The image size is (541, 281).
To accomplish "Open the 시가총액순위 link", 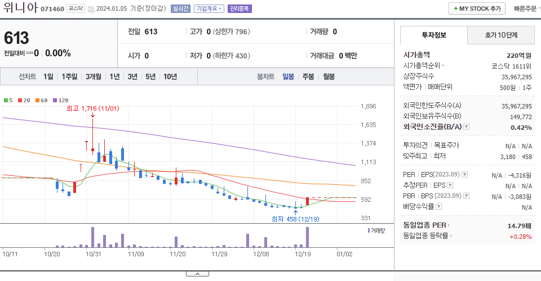I will (x=423, y=65).
